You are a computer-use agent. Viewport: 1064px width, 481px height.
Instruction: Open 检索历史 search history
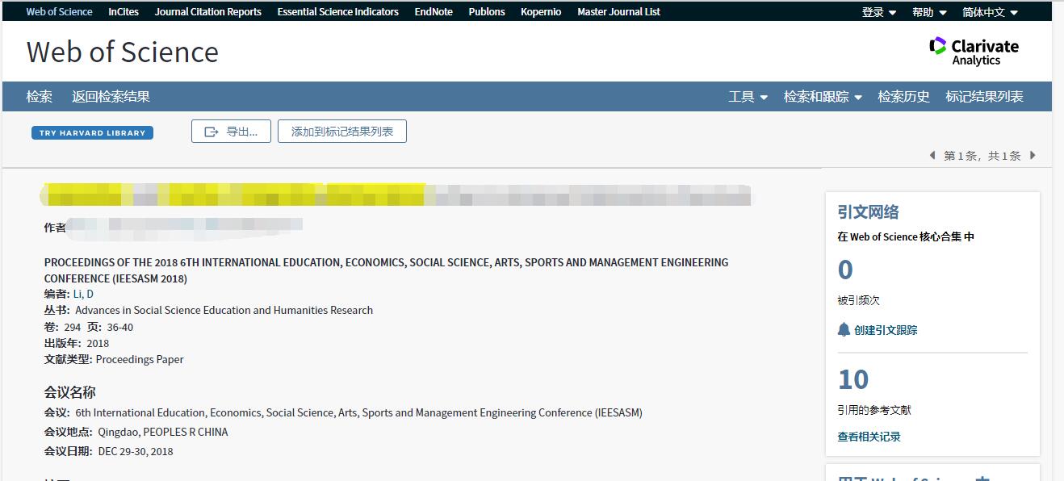(x=903, y=97)
